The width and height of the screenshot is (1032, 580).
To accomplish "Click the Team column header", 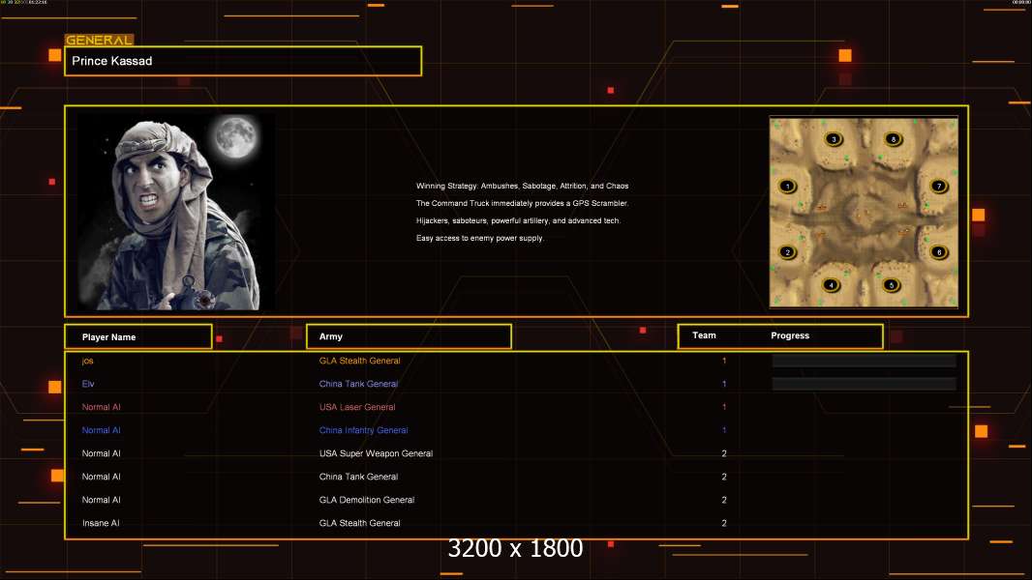I will click(x=704, y=335).
